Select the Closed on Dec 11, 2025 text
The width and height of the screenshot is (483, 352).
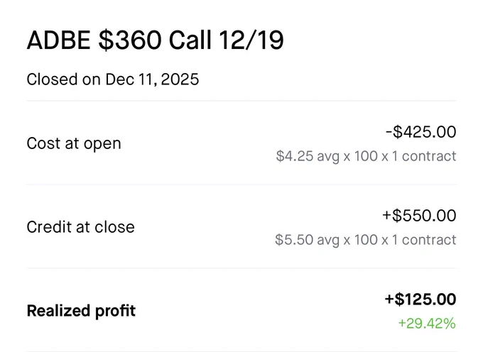[113, 79]
